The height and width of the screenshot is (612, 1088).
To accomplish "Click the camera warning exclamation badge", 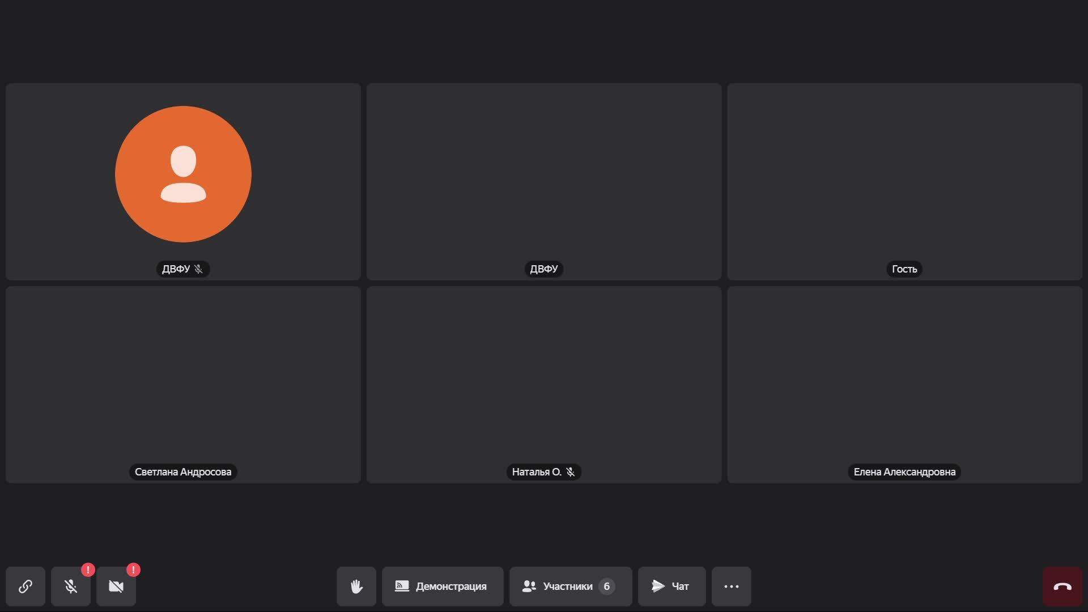I will pyautogui.click(x=133, y=569).
